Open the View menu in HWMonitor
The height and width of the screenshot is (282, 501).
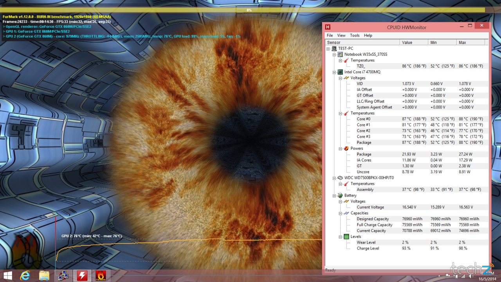coord(341,35)
